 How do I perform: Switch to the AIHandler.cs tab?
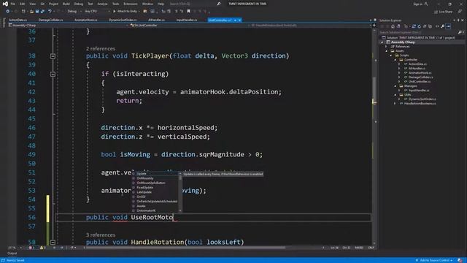pos(156,20)
